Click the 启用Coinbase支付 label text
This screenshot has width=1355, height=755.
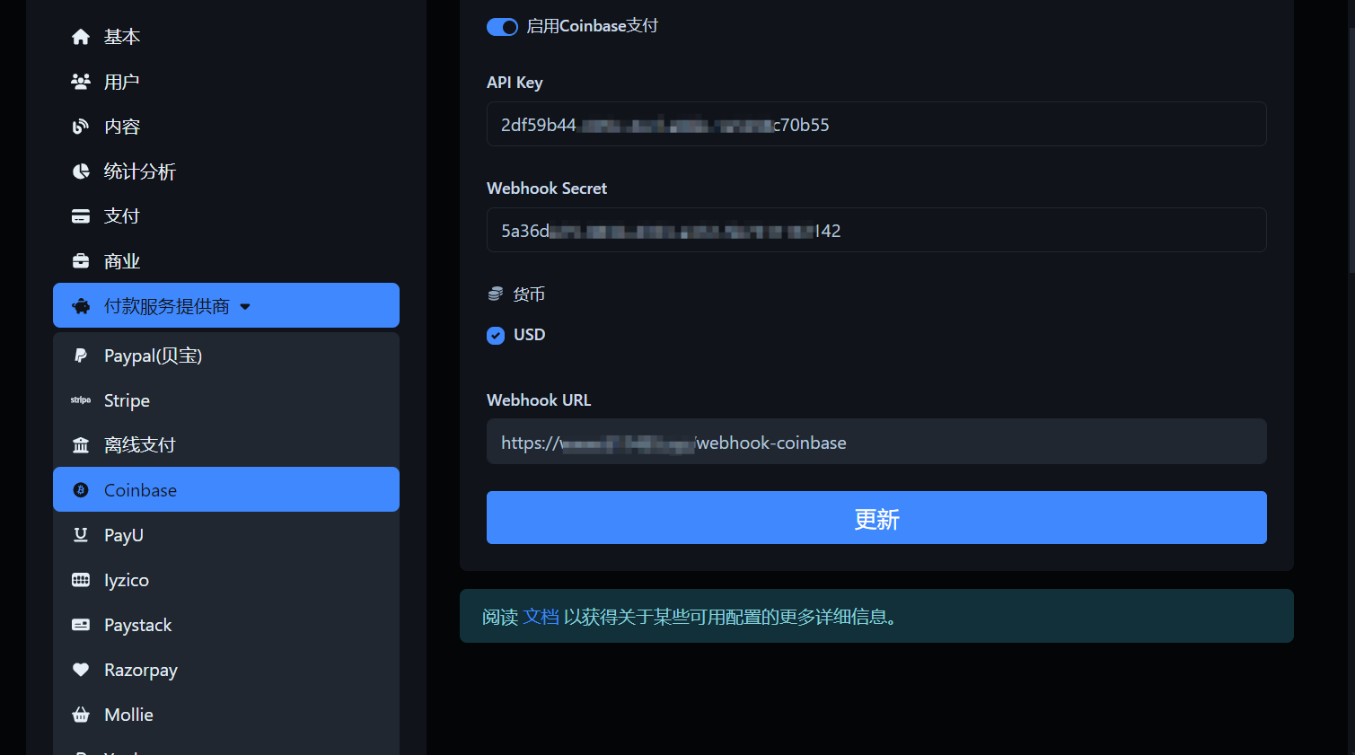592,26
